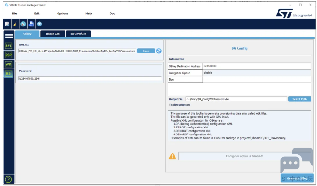Close the Trusted Package Creator window
This screenshot has width=317, height=186.
point(311,5)
